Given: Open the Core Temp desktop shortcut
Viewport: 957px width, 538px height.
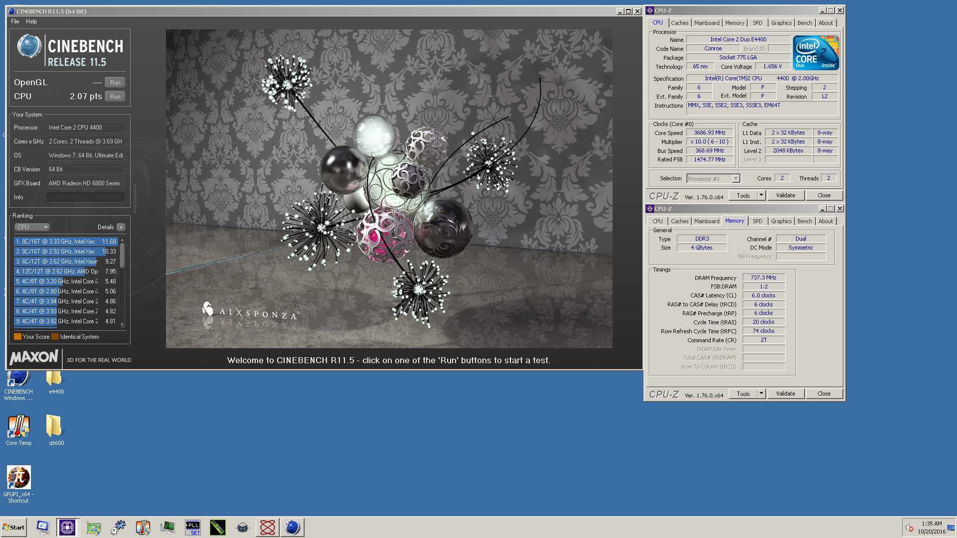Looking at the screenshot, I should click(18, 430).
